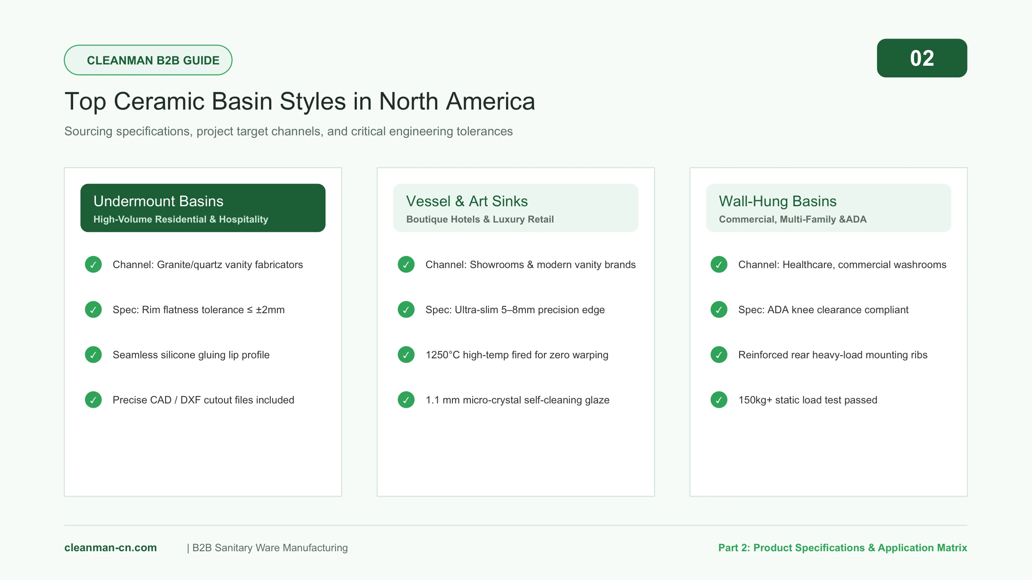Viewport: 1032px width, 580px height.
Task: Click the check icon next to Reinforced rear mounting ribs
Action: tap(719, 355)
